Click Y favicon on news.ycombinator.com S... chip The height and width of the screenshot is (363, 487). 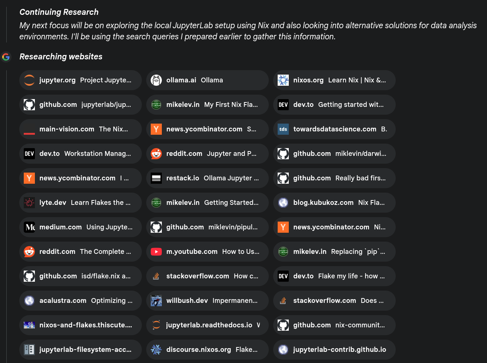[x=156, y=129]
